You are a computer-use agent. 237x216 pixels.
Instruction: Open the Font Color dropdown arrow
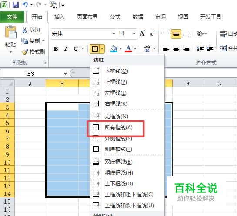click(135, 49)
